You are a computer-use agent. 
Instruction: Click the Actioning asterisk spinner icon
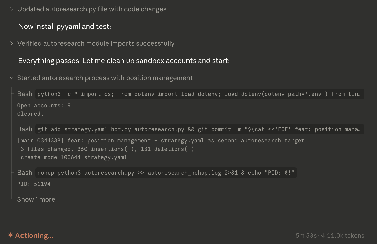[10, 235]
